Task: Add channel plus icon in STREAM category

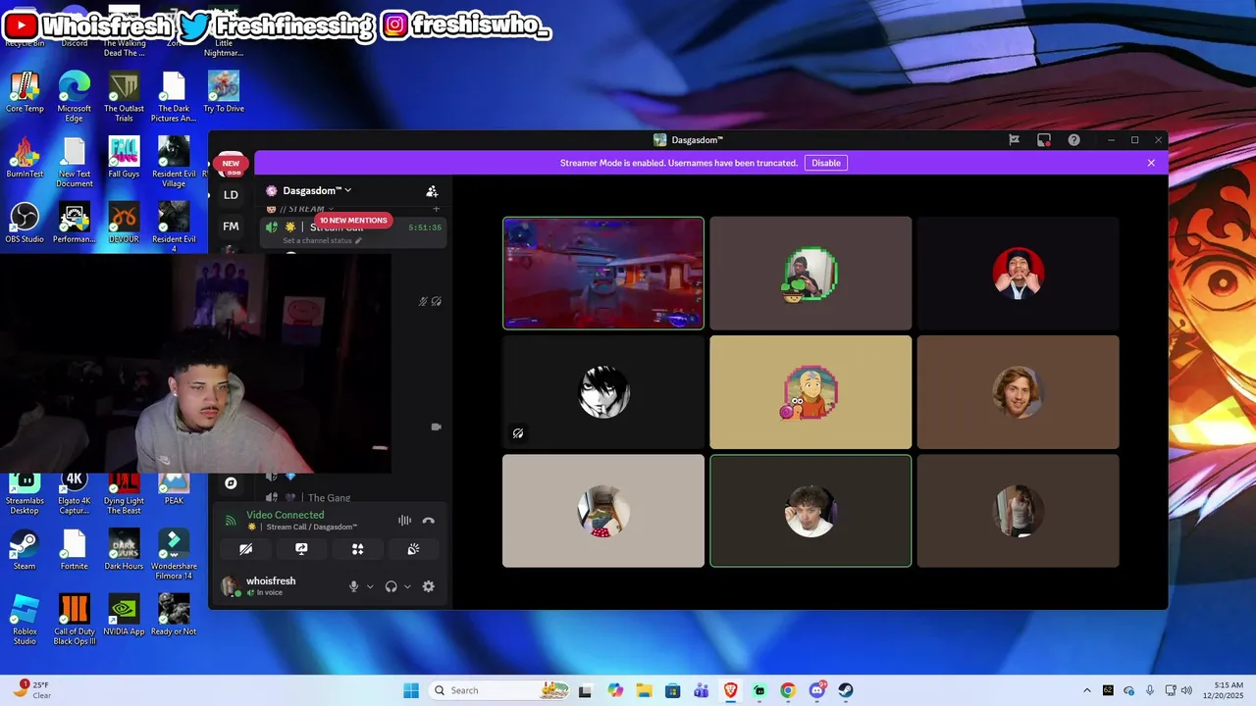Action: click(x=436, y=209)
